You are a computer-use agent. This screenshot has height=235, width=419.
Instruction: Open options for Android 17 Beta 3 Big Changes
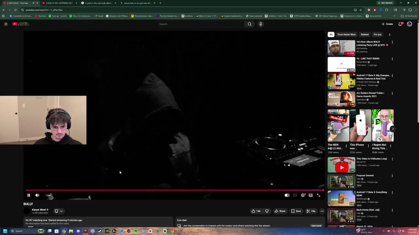pyautogui.click(x=392, y=76)
